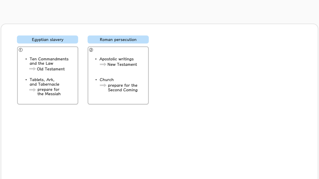Click the bullet dot beside Apostolic writings

click(96, 59)
